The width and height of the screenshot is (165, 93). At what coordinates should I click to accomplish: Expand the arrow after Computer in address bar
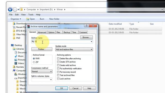[x=38, y=10]
